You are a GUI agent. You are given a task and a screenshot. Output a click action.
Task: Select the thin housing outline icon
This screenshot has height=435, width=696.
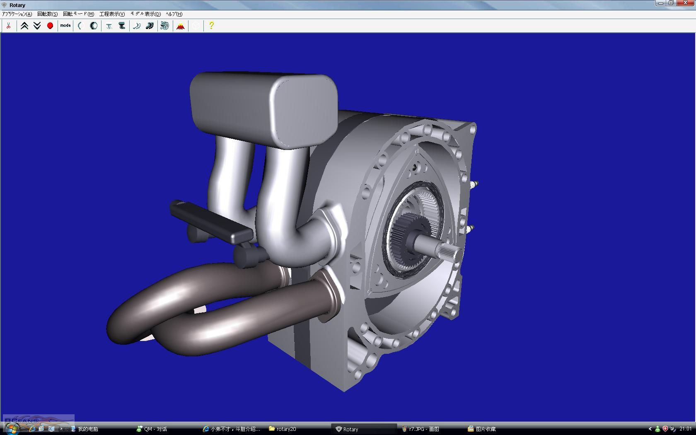point(81,26)
